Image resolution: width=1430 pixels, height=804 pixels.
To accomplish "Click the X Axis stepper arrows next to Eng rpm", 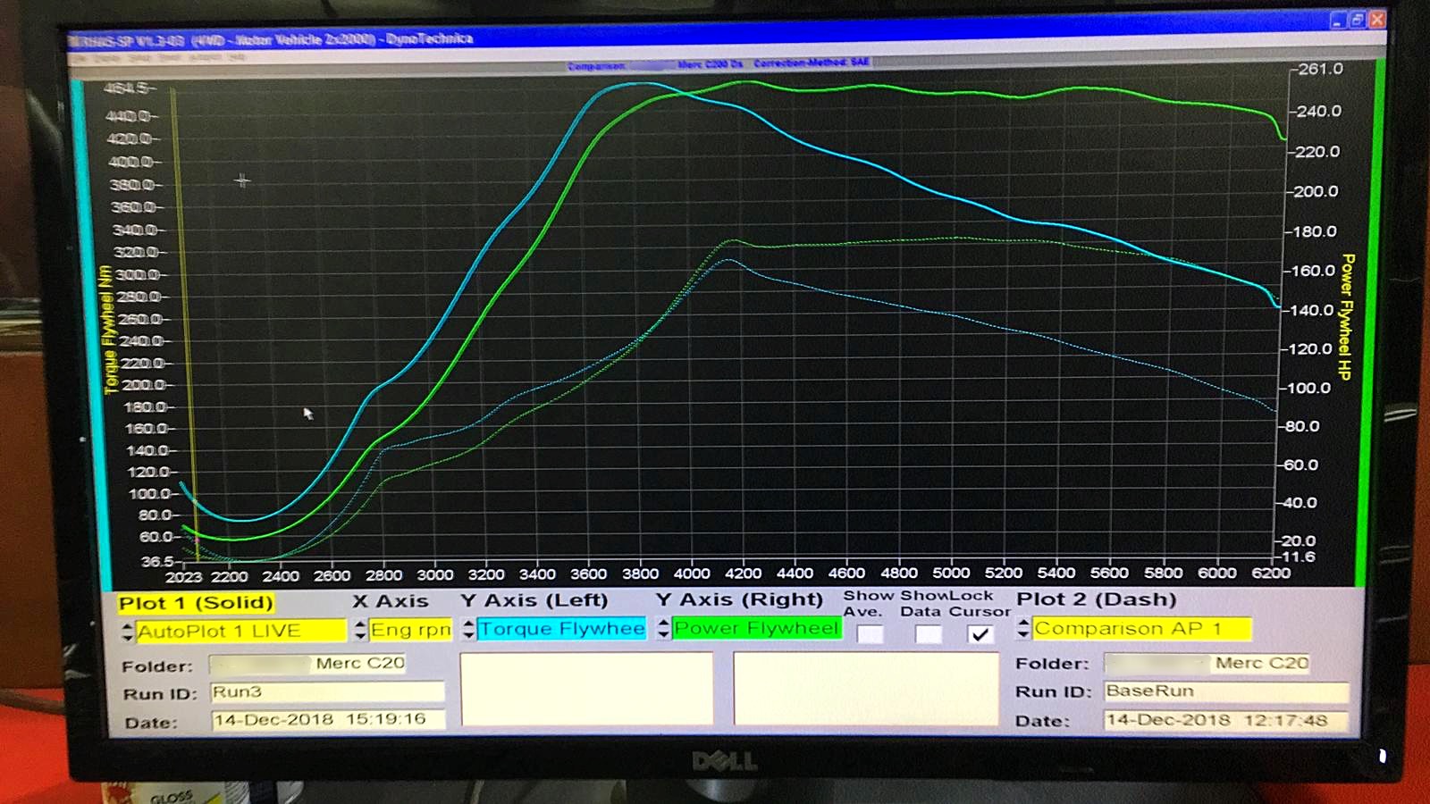I will tap(360, 630).
